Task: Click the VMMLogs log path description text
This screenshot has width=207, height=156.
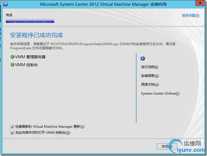Action: click(94, 46)
